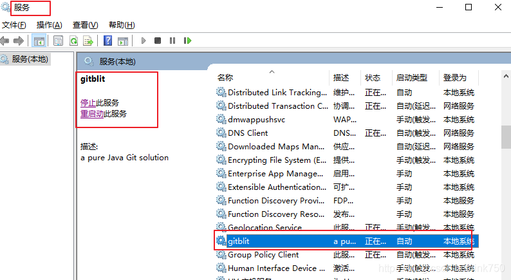The image size is (511, 280).
Task: Select the Group Policy Client service name
Action: click(x=263, y=255)
